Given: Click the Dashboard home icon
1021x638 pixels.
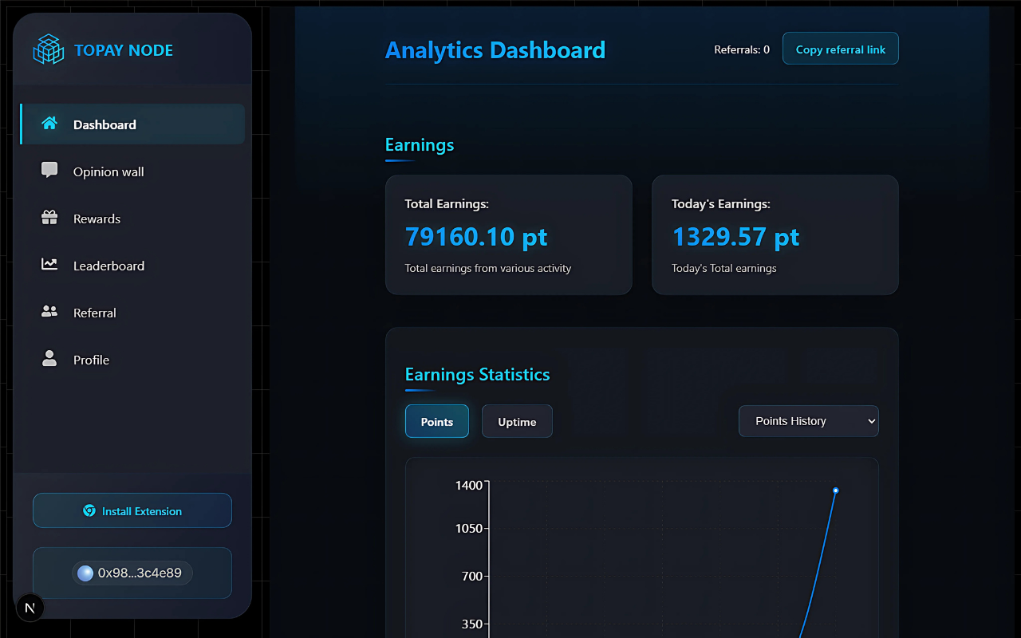Looking at the screenshot, I should [49, 124].
